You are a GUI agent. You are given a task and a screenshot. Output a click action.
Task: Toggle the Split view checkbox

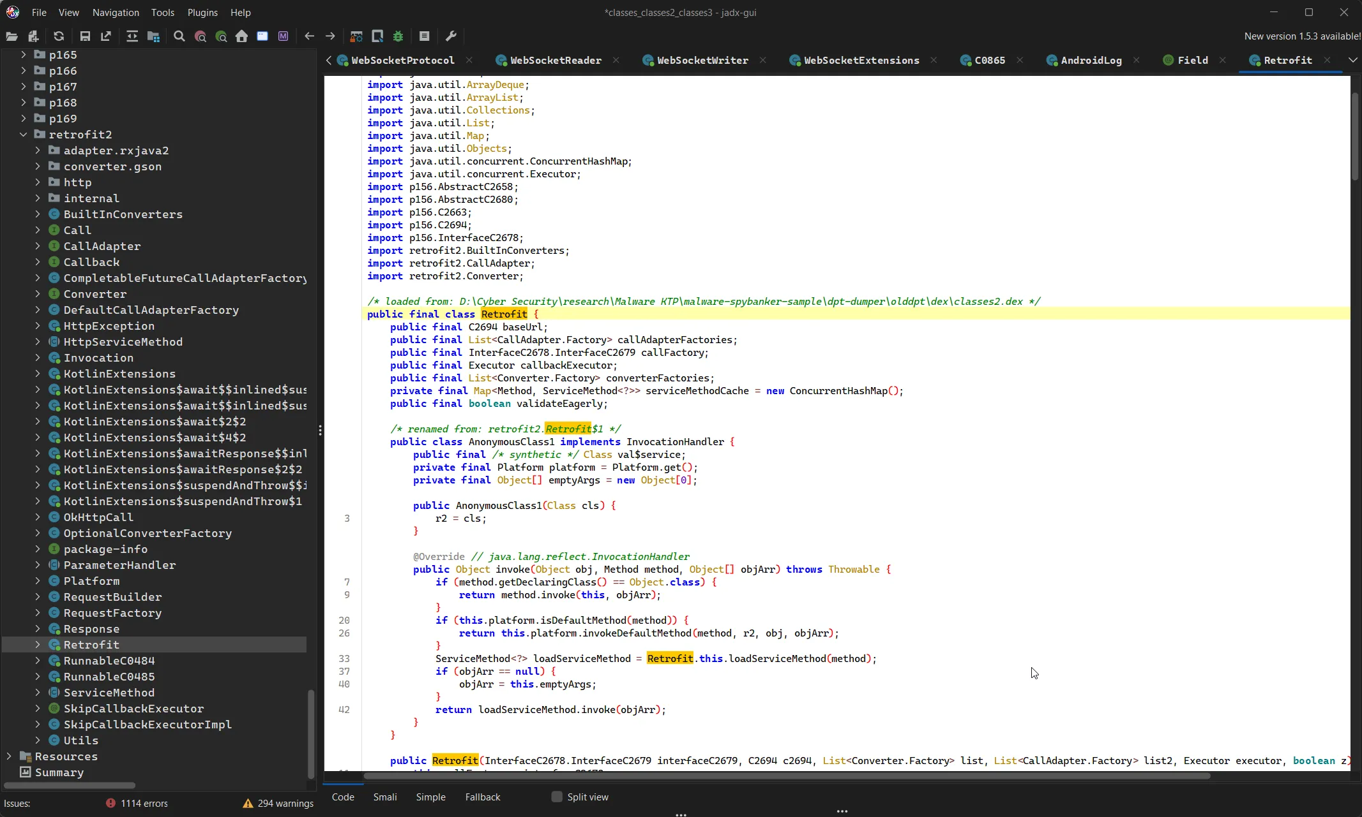(557, 797)
